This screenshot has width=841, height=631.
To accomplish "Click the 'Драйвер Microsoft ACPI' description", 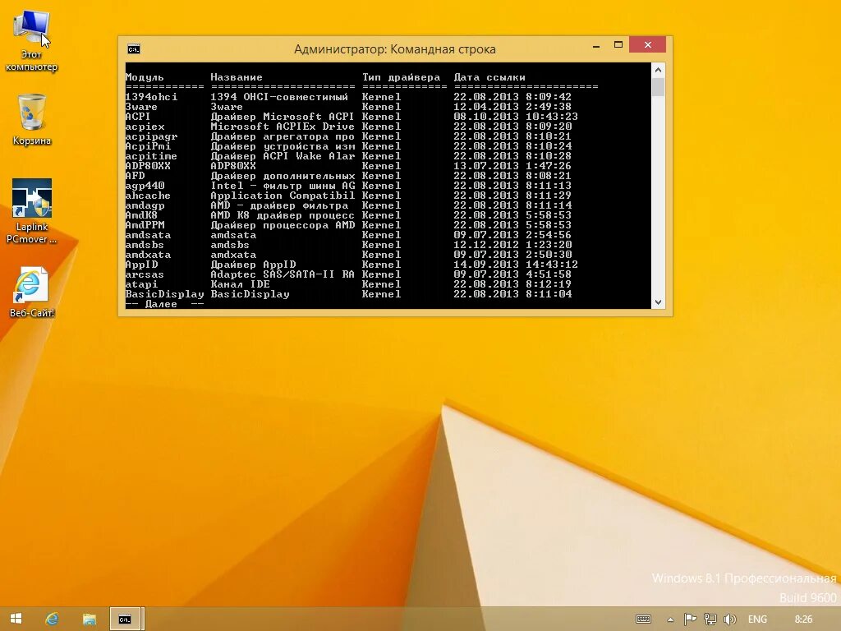I will click(283, 117).
